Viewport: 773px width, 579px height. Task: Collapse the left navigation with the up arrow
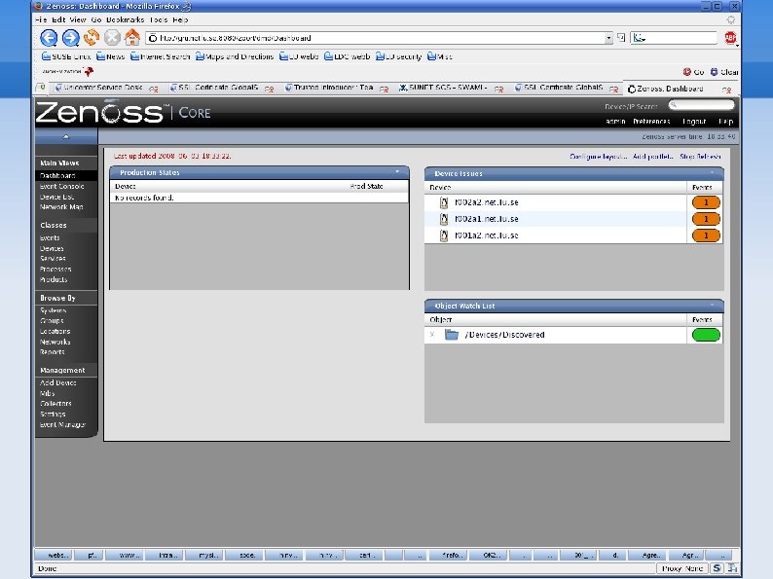(66, 136)
